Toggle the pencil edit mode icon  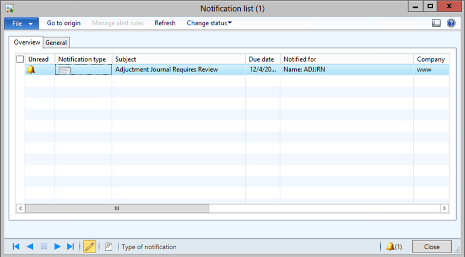(x=89, y=247)
